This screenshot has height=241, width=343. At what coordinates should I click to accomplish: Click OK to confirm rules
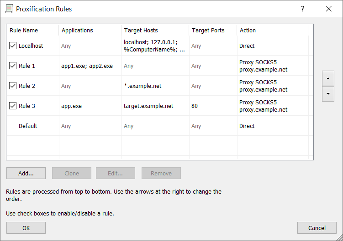point(26,228)
